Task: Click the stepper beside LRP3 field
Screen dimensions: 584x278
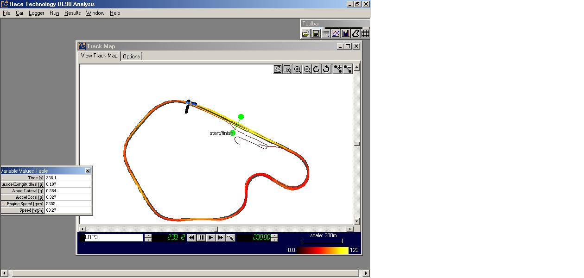Action: 148,238
